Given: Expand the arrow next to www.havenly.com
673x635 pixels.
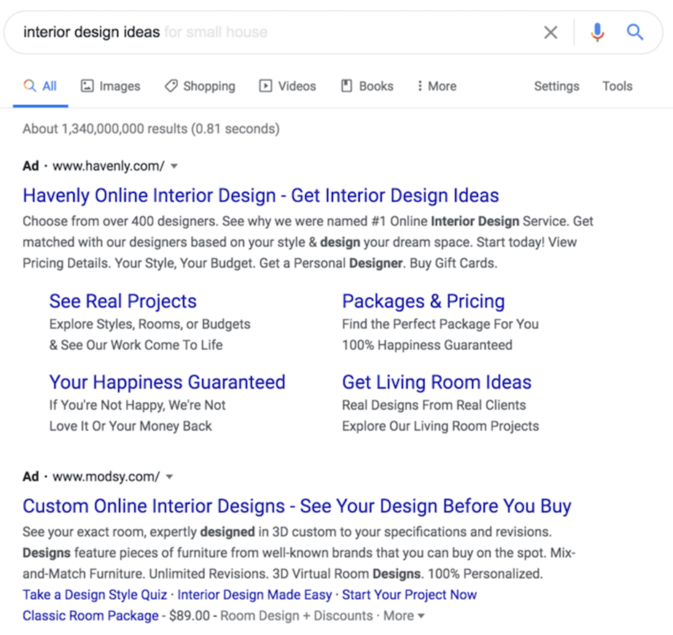Looking at the screenshot, I should (174, 166).
